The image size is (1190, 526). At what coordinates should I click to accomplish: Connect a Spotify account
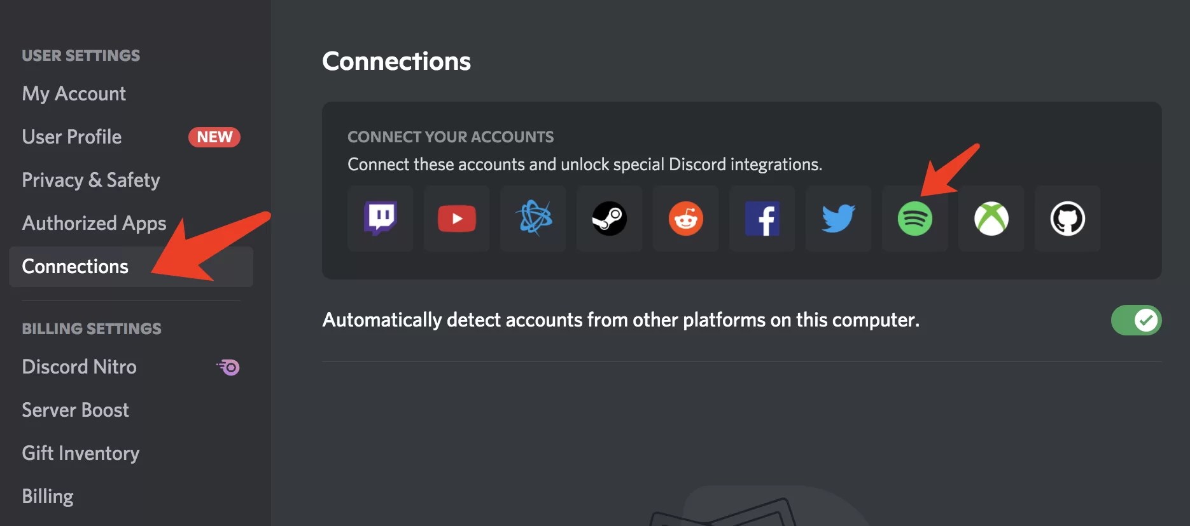point(914,219)
